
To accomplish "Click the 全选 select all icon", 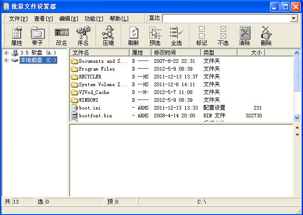I will [x=176, y=36].
